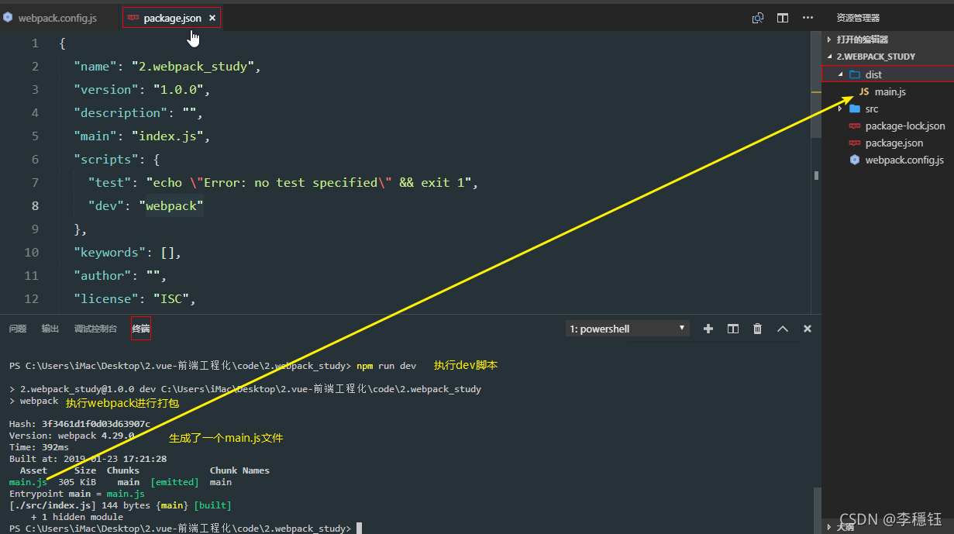Viewport: 954px width, 534px height.
Task: Switch to the 终端 panel tab
Action: point(141,329)
